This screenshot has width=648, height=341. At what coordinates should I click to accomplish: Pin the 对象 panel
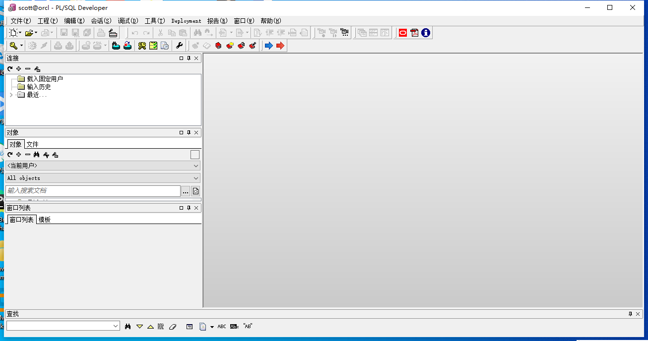click(189, 133)
